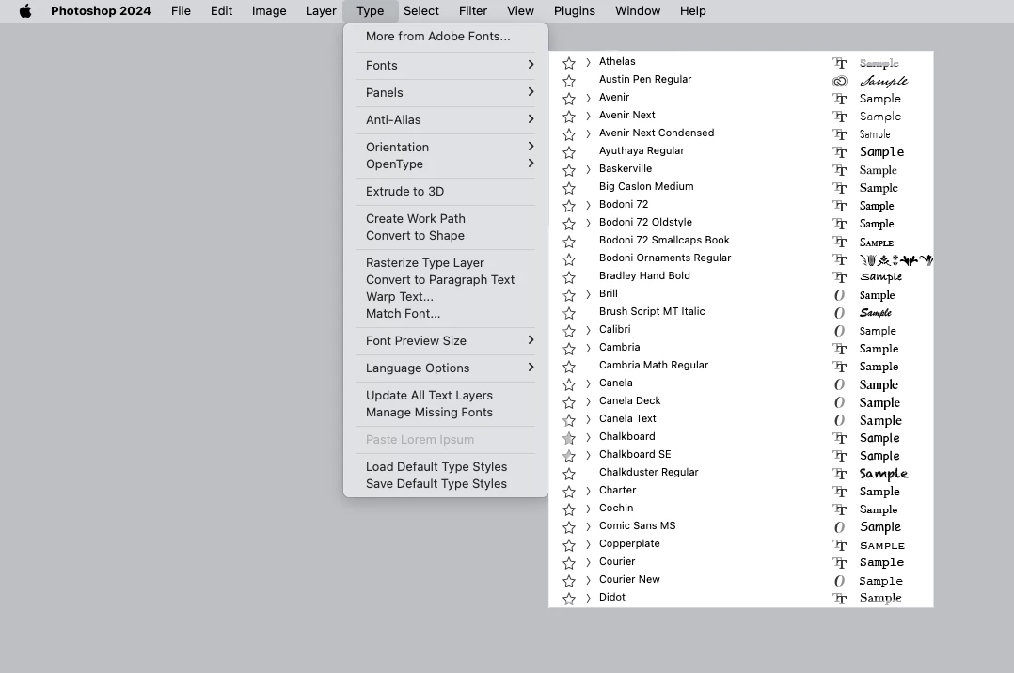Click Brill OpenType font icon
The width and height of the screenshot is (1014, 673).
(x=839, y=295)
